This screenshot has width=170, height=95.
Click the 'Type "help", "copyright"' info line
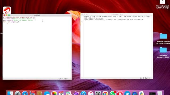(x=114, y=20)
